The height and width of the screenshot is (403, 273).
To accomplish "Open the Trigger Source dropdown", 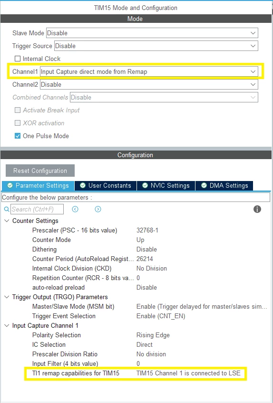I will (156, 46).
